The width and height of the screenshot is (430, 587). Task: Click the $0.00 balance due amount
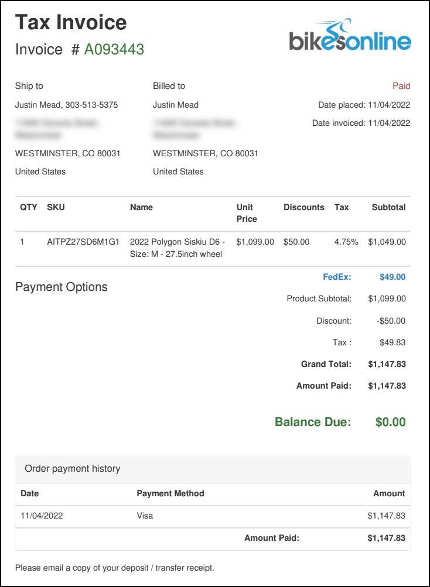(390, 422)
